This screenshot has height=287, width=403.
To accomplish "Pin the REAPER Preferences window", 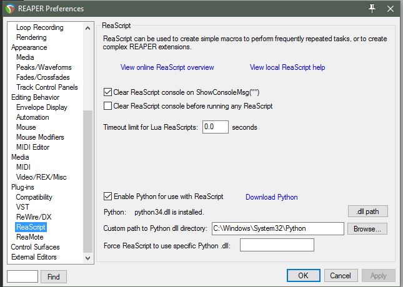I will click(x=372, y=9).
